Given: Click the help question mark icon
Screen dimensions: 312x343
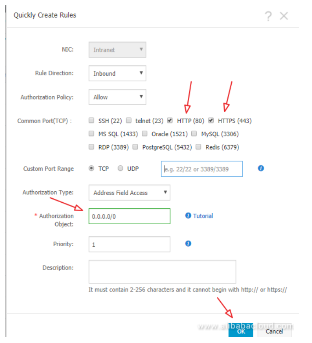Looking at the screenshot, I should click(x=268, y=16).
